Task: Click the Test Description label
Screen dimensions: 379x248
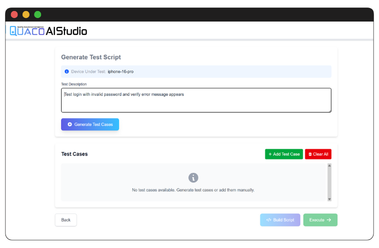Action: (x=74, y=84)
